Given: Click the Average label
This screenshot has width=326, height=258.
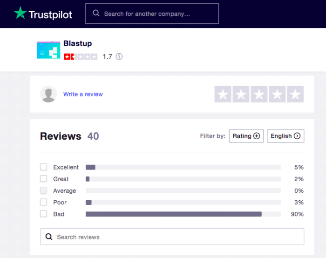Looking at the screenshot, I should point(64,190).
